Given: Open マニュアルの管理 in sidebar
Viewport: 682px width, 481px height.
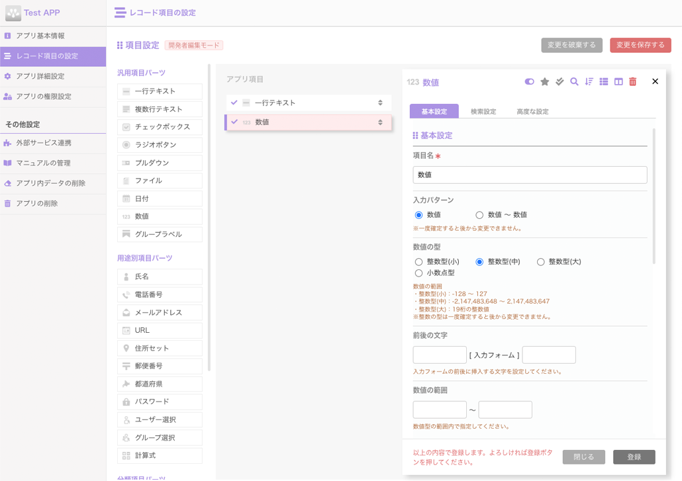Looking at the screenshot, I should (x=53, y=163).
